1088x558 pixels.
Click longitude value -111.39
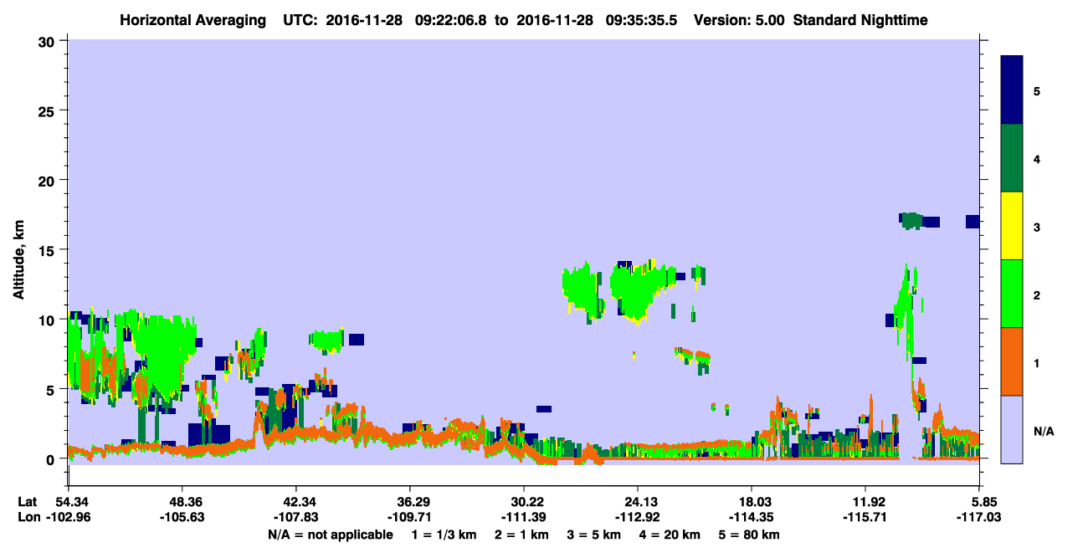(x=524, y=518)
